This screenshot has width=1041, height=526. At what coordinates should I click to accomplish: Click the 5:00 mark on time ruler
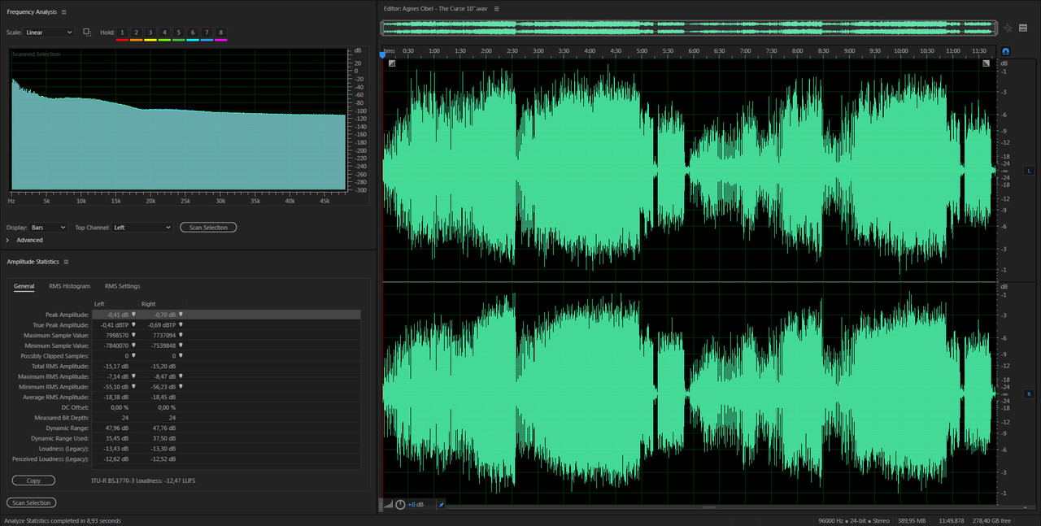pos(641,50)
